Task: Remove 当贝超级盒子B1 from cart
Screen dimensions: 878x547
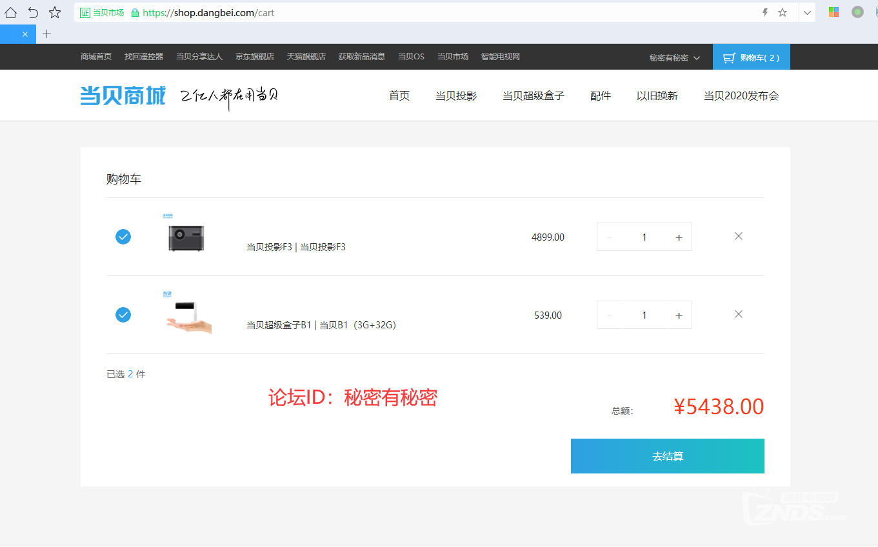Action: click(x=739, y=314)
